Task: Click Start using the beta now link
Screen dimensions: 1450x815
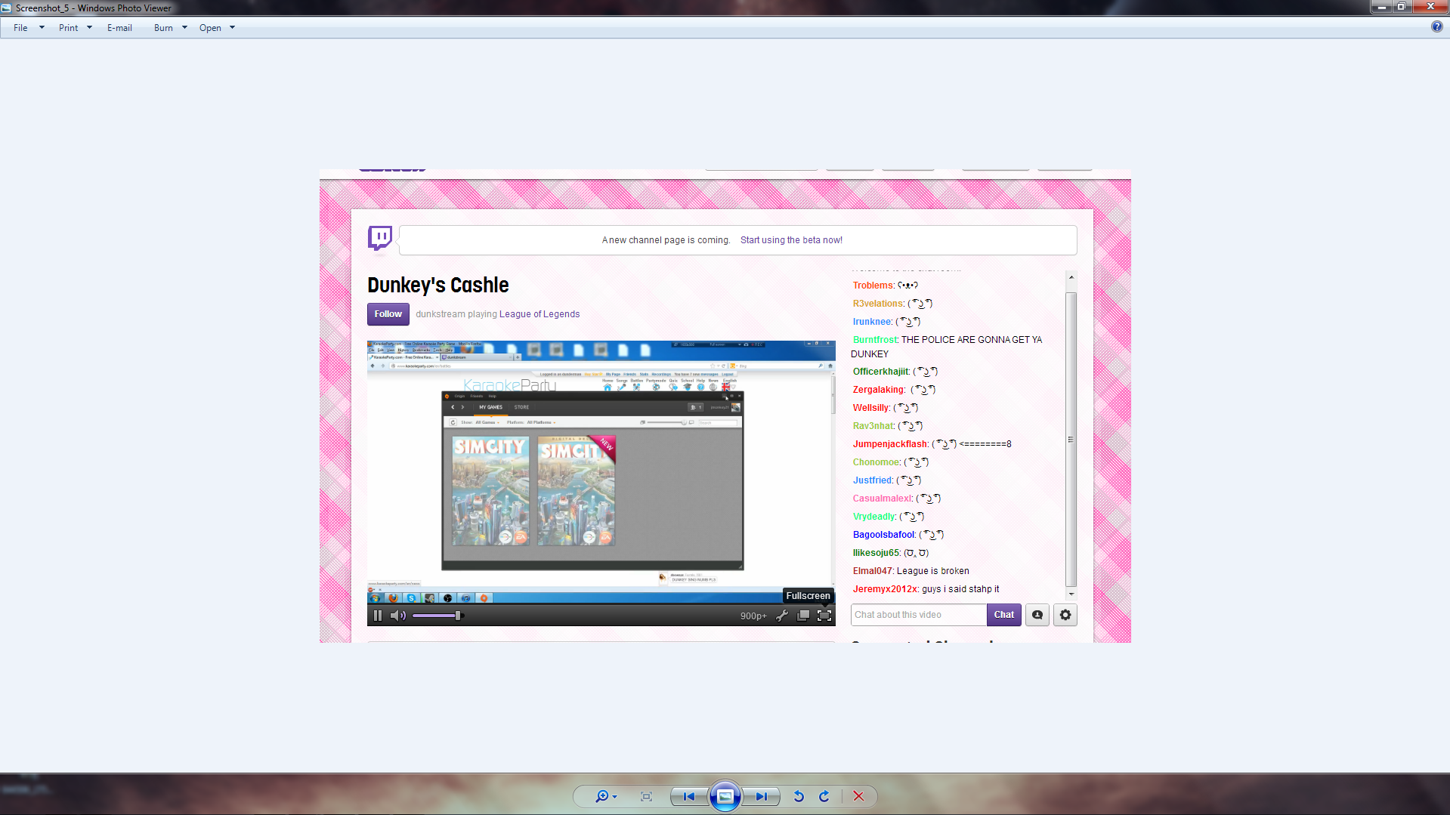Action: pos(791,240)
